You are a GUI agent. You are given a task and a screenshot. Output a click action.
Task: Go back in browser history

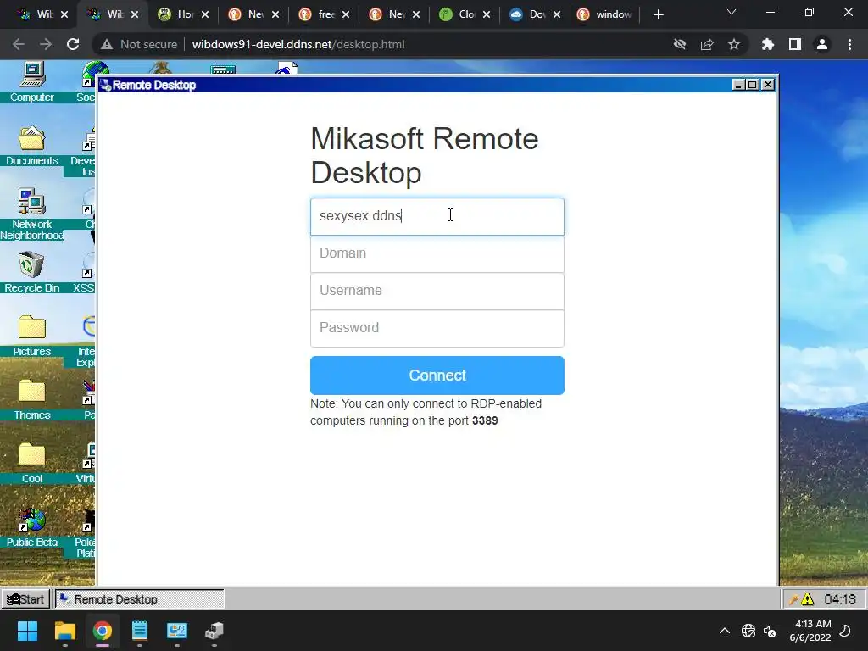(x=19, y=44)
